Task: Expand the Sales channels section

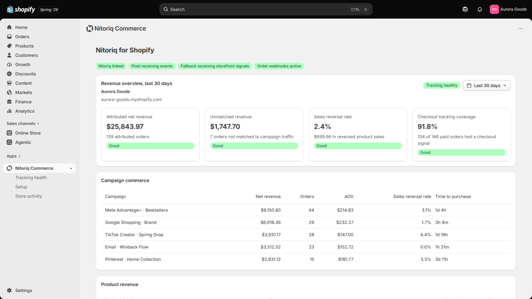Action: 23,124
